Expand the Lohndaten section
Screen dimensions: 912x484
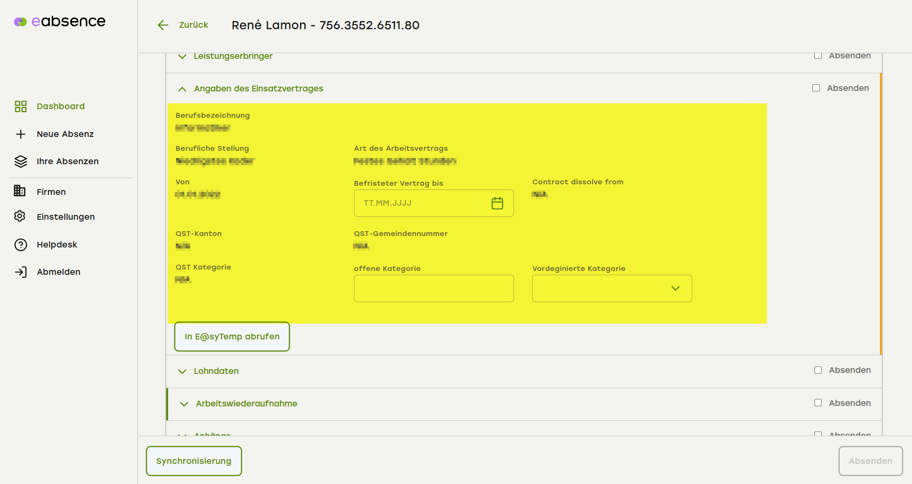tap(182, 371)
